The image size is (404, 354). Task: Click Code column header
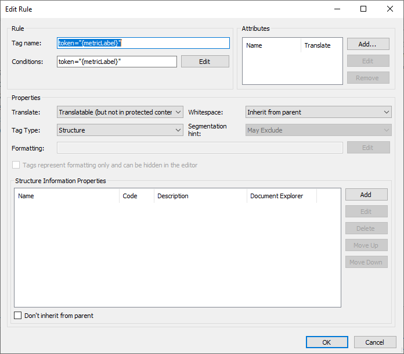136,196
